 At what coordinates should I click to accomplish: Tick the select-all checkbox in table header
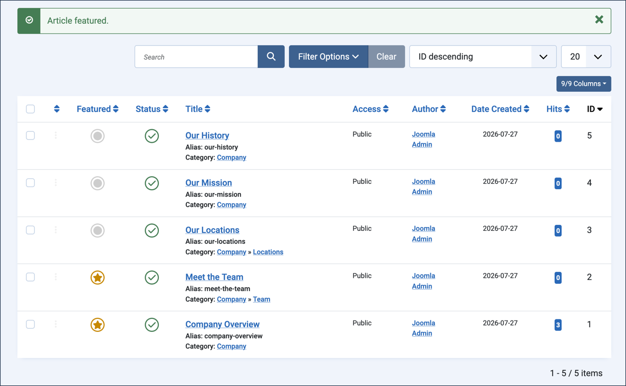coord(30,109)
